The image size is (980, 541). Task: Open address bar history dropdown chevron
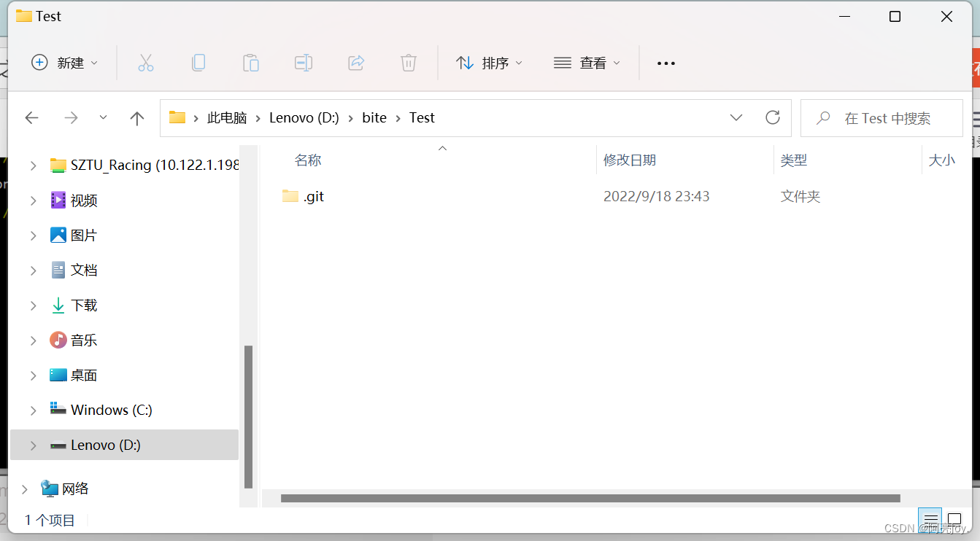pos(736,117)
